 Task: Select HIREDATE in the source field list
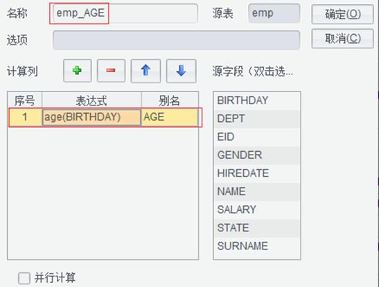[x=256, y=173]
